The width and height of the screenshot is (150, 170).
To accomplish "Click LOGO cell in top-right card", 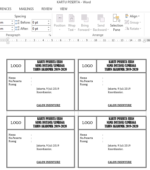I will 87,66.
